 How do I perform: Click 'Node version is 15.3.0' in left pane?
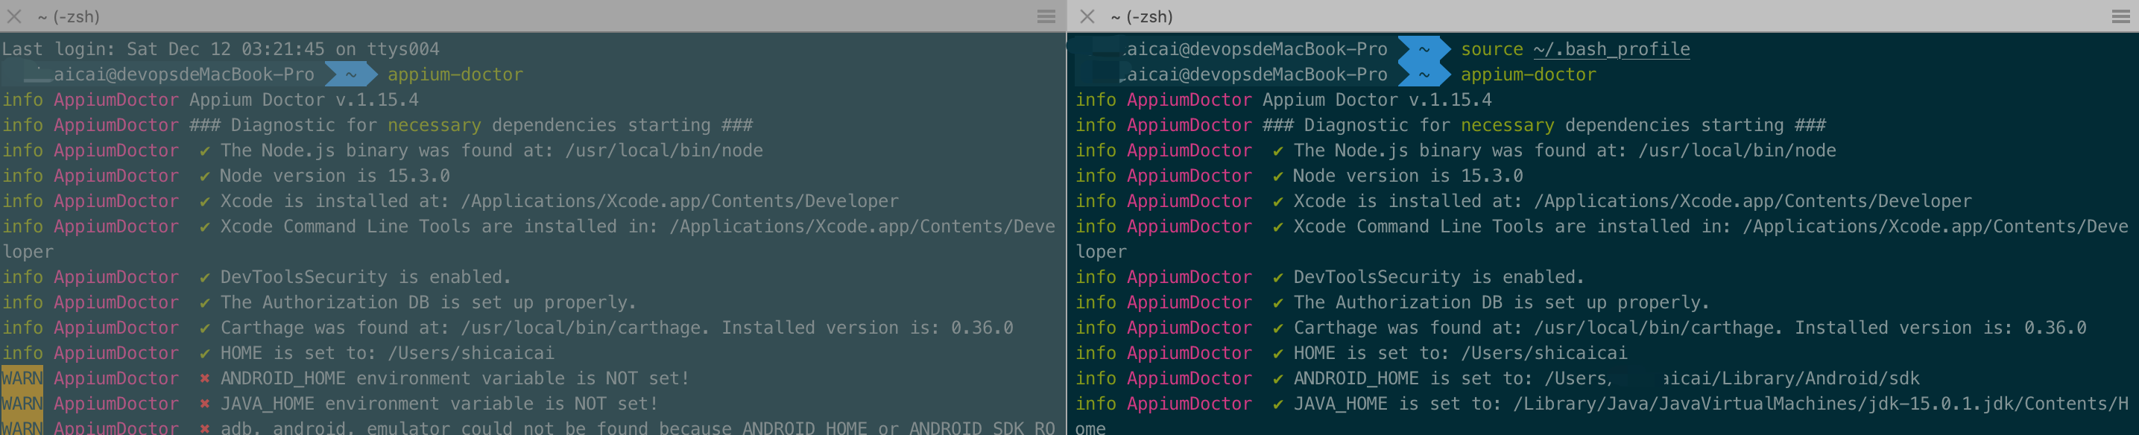click(335, 176)
